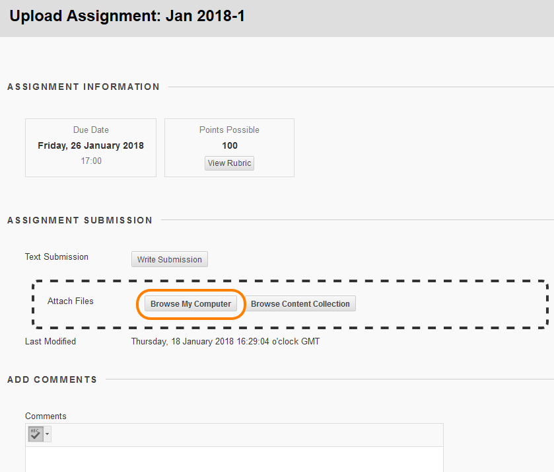Click the 'Assignment Submission' section heading
Viewport: 554px width, 472px height.
(80, 220)
